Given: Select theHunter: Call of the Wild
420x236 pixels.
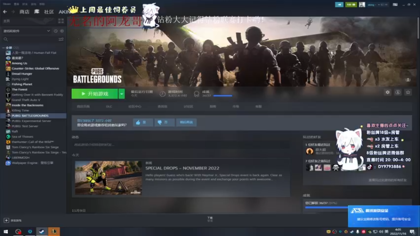Looking at the screenshot, I should pos(34,142).
